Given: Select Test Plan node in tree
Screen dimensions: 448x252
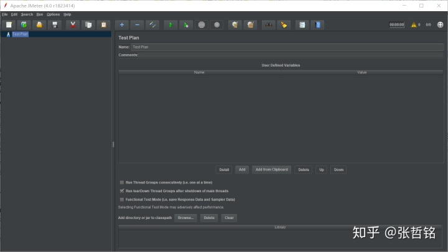Looking at the screenshot, I should (20, 34).
